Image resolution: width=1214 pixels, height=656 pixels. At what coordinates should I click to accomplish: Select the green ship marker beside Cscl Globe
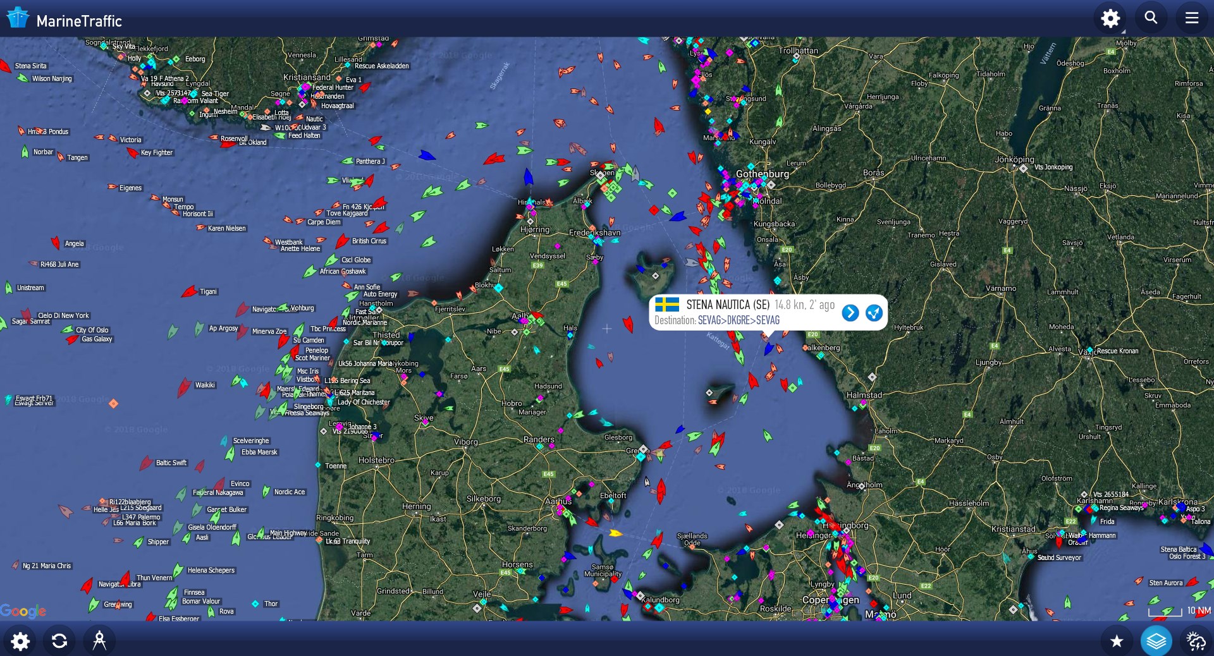(331, 260)
